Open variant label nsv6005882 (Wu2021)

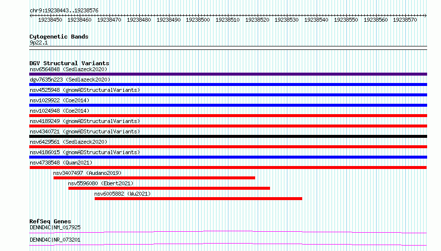(122, 194)
